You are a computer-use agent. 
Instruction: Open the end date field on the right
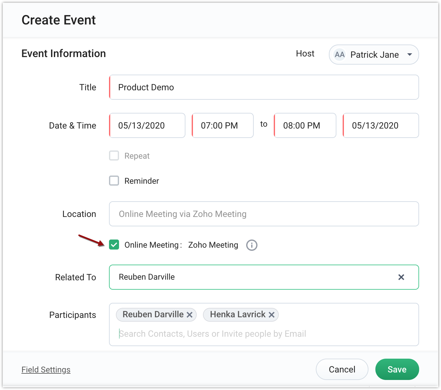coord(381,125)
